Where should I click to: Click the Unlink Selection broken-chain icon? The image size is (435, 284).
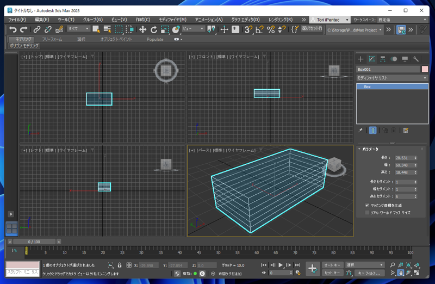(x=48, y=29)
